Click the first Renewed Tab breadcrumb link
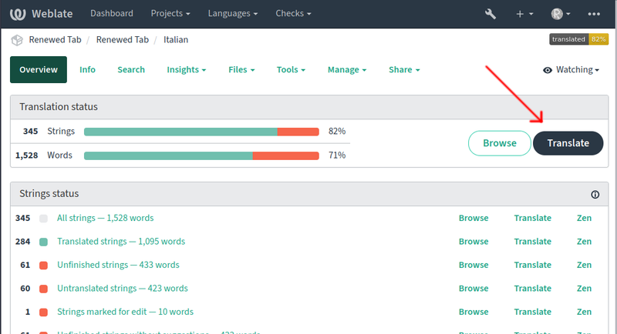 (55, 40)
